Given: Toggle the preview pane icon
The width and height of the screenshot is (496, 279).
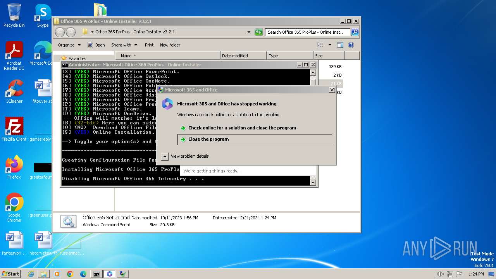Looking at the screenshot, I should coord(340,45).
